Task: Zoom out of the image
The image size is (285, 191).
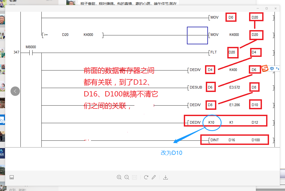Action: tap(127, 177)
